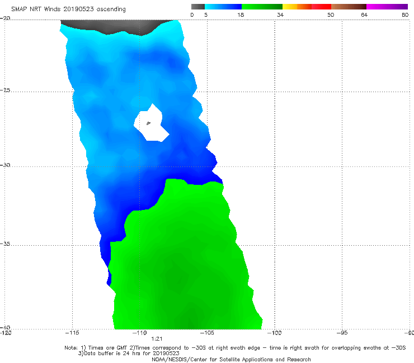The height and width of the screenshot is (363, 414).
Task: Click the red segment of the color bar
Action: point(321,7)
